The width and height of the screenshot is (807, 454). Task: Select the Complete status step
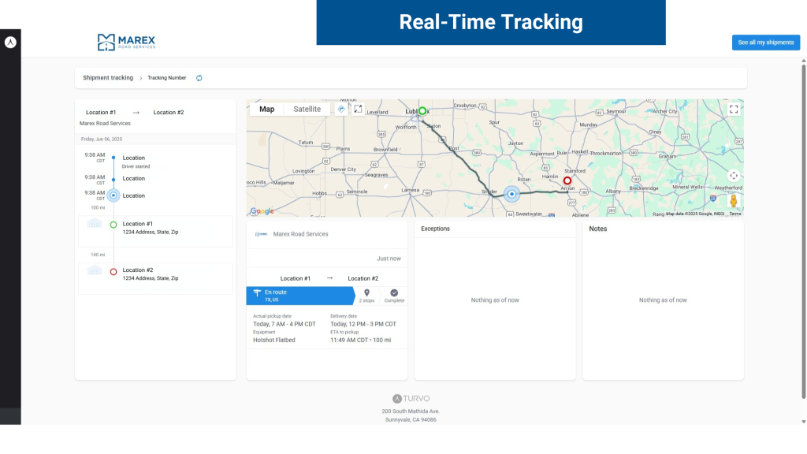[x=394, y=296]
